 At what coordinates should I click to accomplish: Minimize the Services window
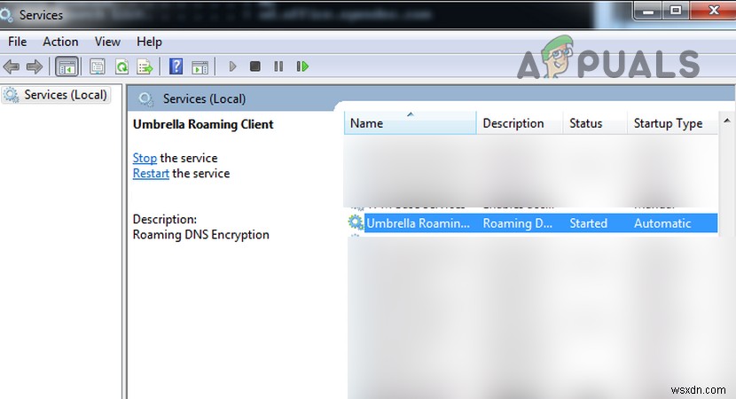click(x=648, y=11)
